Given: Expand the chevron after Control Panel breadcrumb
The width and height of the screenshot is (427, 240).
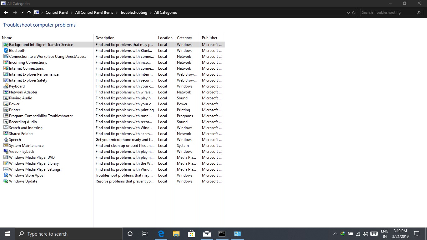Looking at the screenshot, I should [x=72, y=12].
